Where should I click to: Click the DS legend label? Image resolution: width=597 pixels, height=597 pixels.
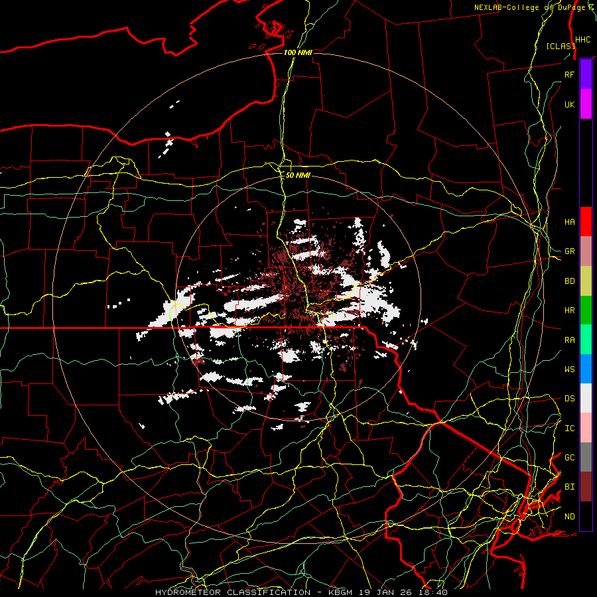point(569,398)
